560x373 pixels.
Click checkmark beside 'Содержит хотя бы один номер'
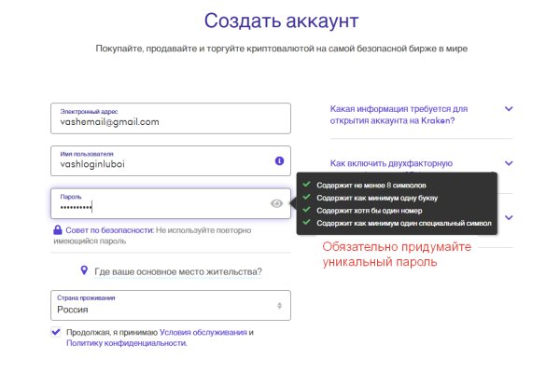(x=306, y=211)
